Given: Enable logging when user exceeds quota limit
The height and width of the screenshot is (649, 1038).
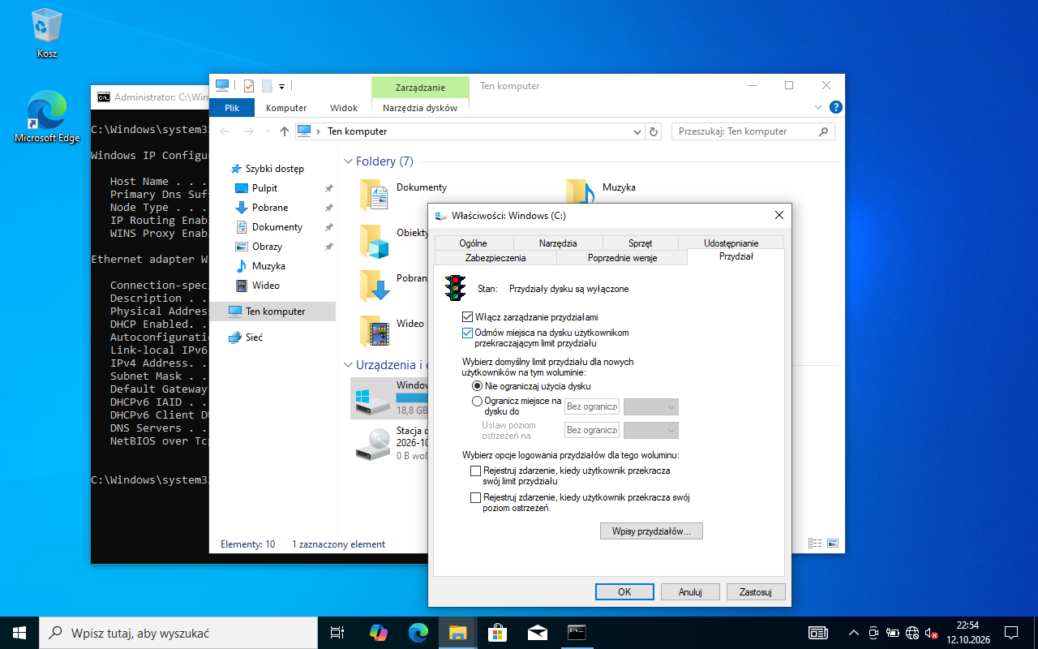Looking at the screenshot, I should [476, 471].
